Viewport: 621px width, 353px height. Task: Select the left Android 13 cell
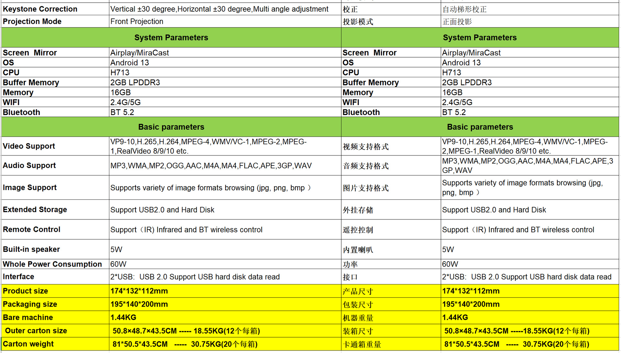(x=130, y=63)
